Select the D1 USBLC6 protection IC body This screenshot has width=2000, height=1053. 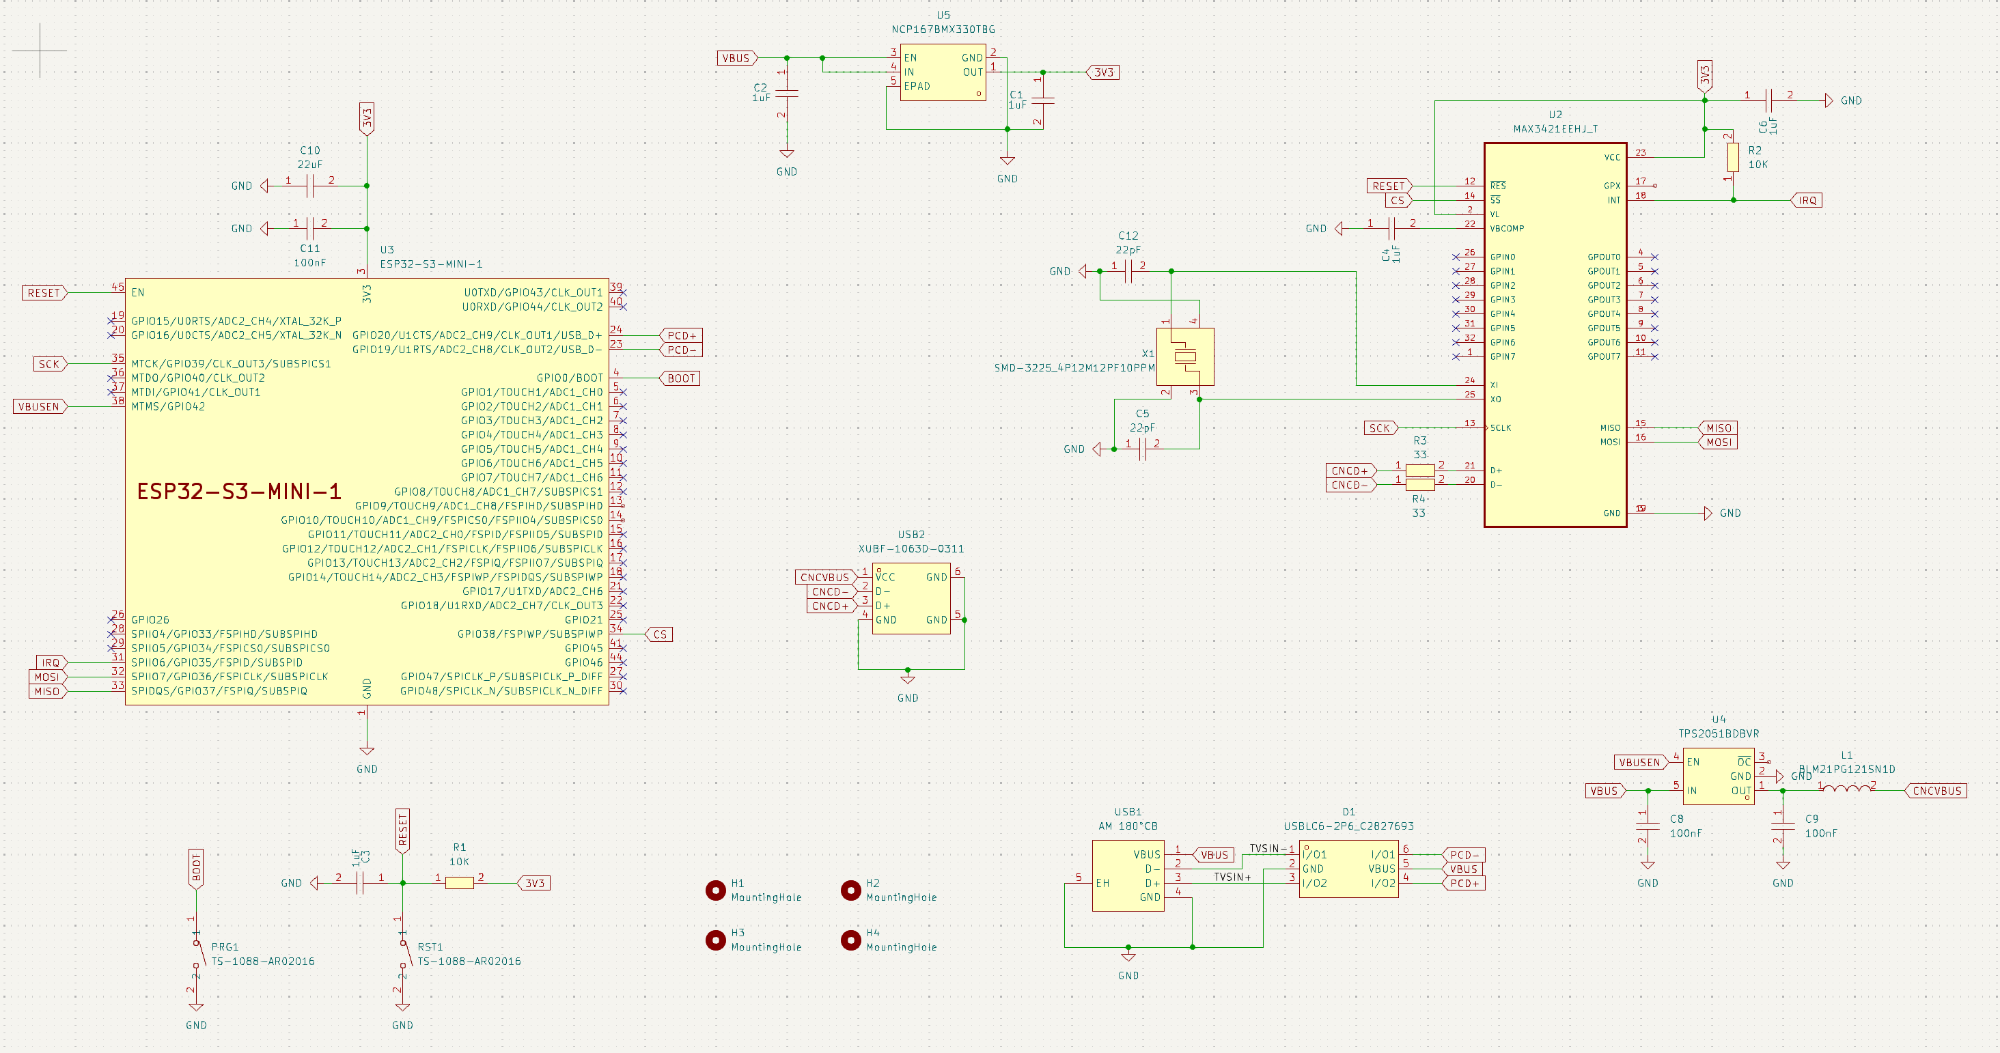(x=1348, y=869)
